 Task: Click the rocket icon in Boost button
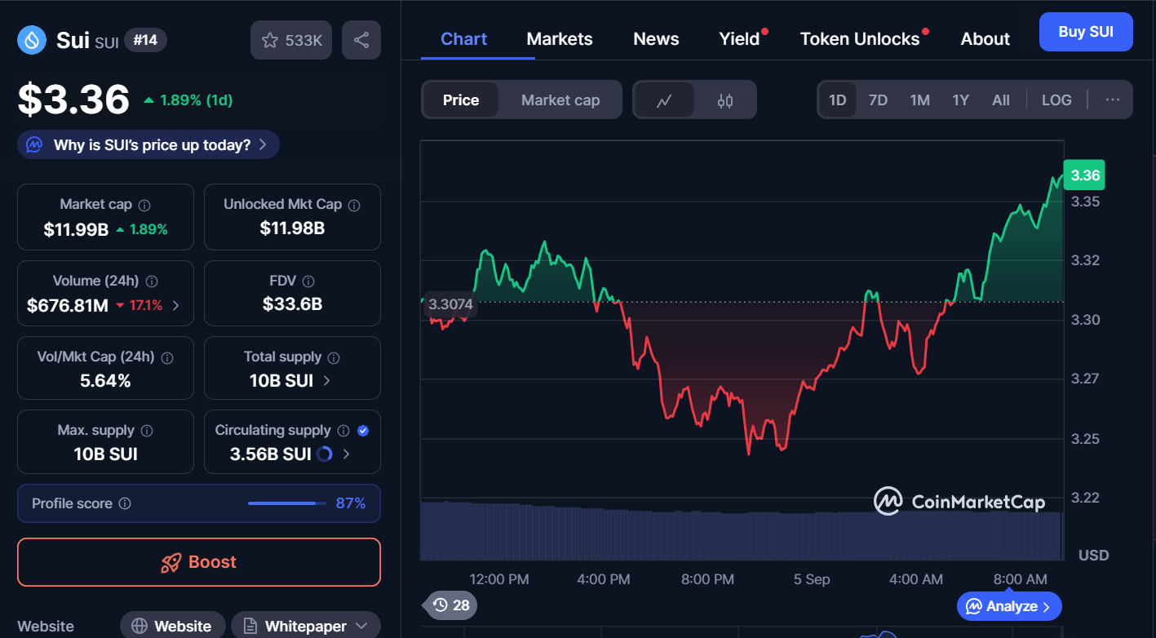[x=171, y=562]
